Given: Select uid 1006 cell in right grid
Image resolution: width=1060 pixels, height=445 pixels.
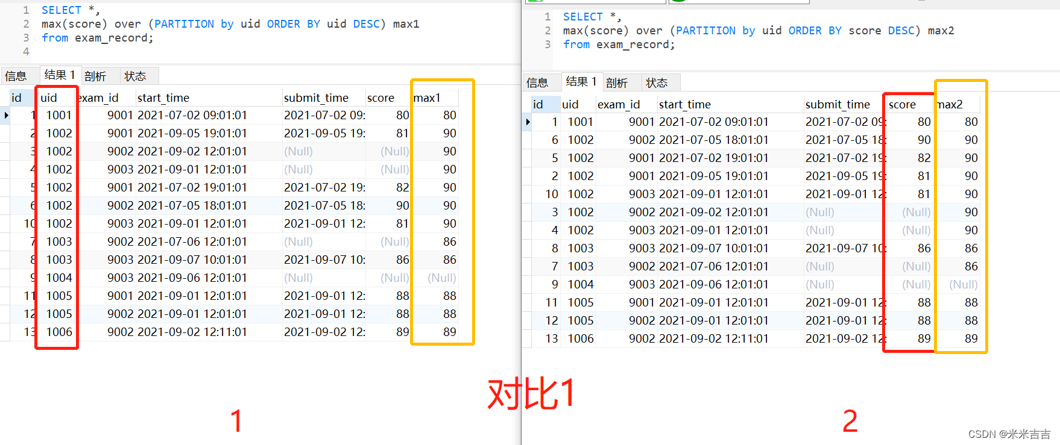Looking at the screenshot, I should coord(578,338).
